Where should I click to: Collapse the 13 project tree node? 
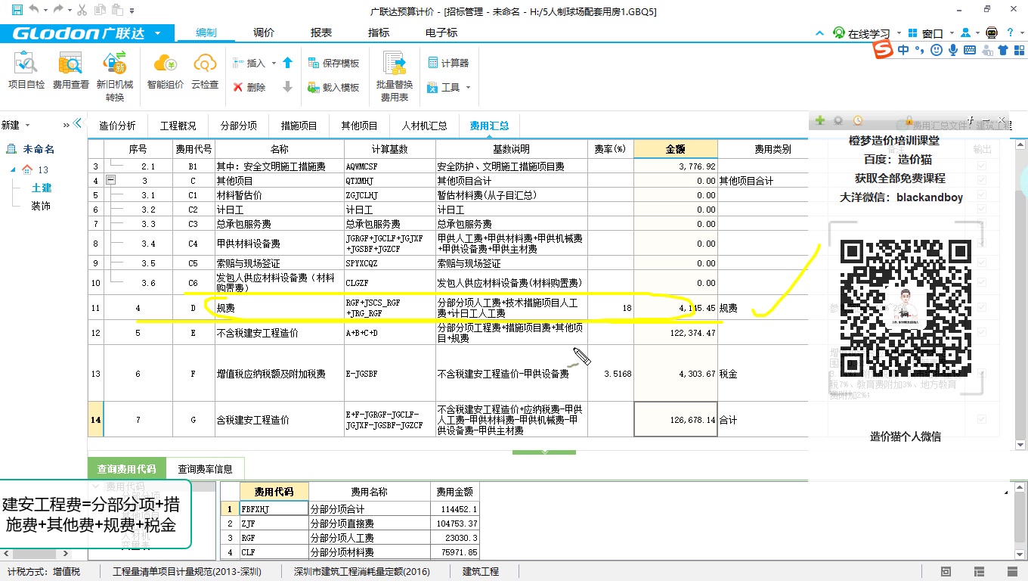(x=14, y=169)
